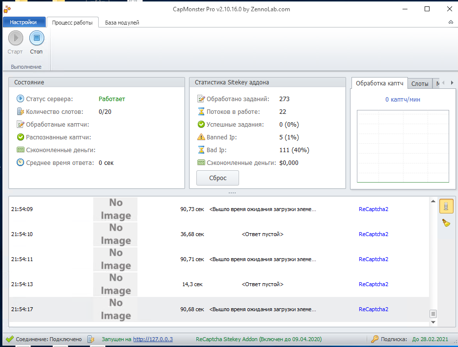Click the log scrollbar thumb
The height and width of the screenshot is (347, 458).
[x=433, y=314]
